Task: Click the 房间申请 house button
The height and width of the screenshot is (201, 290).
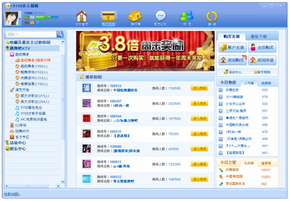Action: [262, 60]
